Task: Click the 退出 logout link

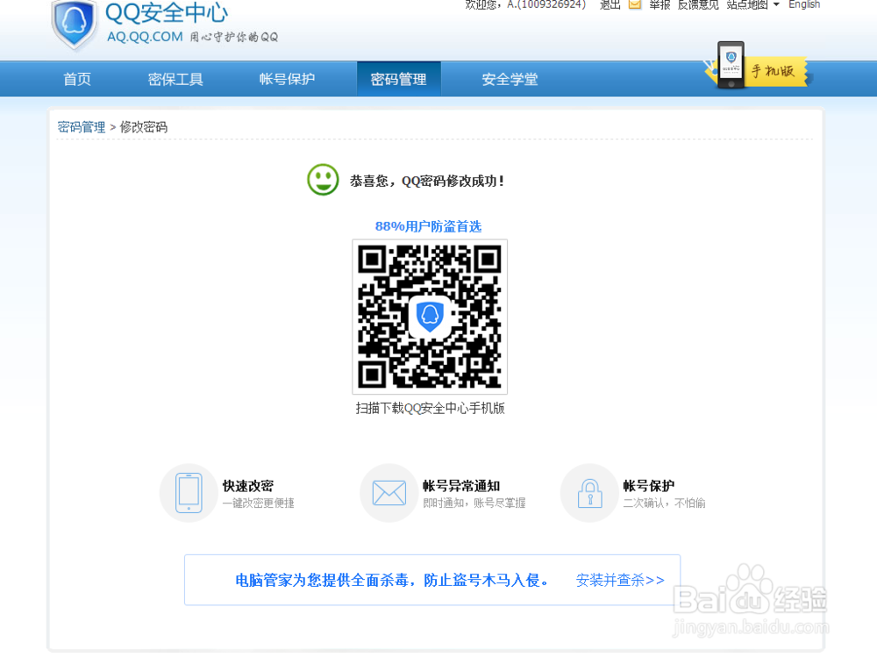Action: (x=609, y=5)
